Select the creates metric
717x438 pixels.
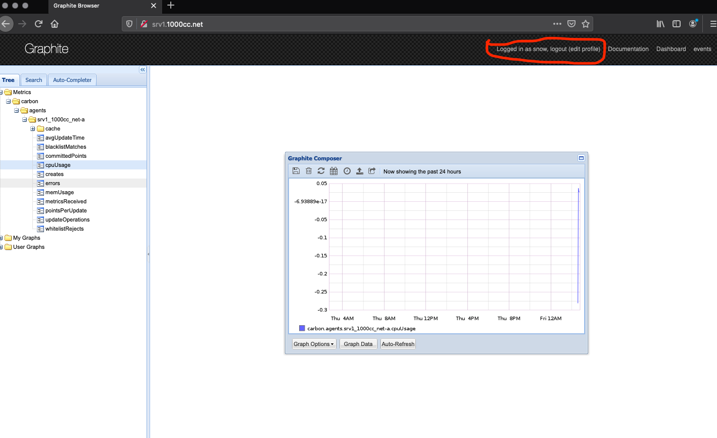pos(54,174)
